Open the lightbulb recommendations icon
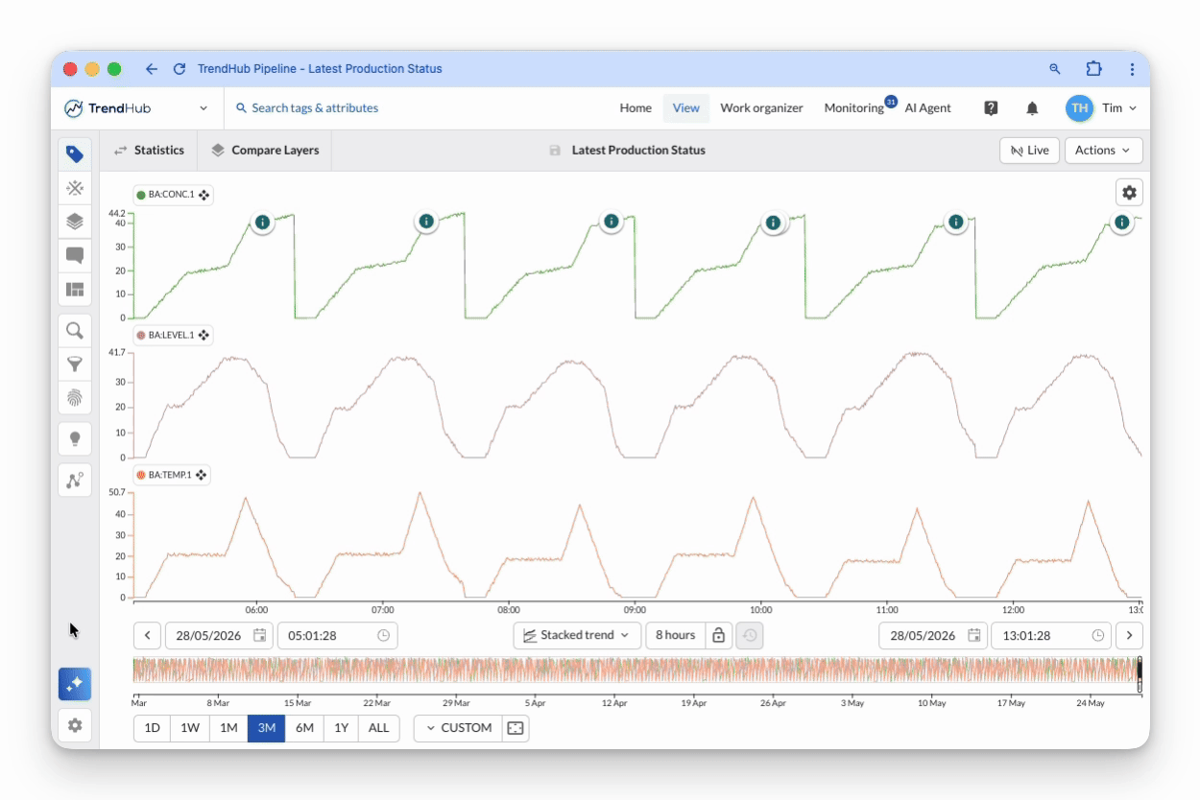 (x=75, y=439)
